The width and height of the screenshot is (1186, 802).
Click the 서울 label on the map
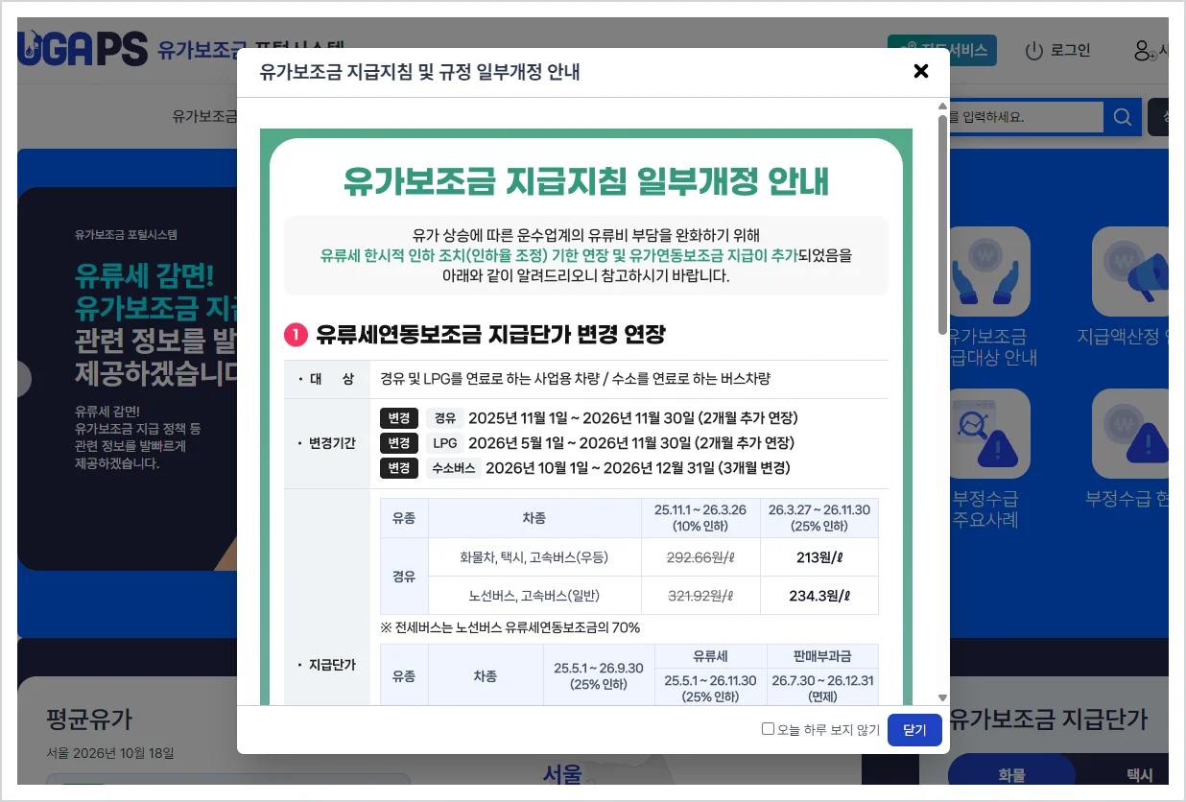pos(562,772)
